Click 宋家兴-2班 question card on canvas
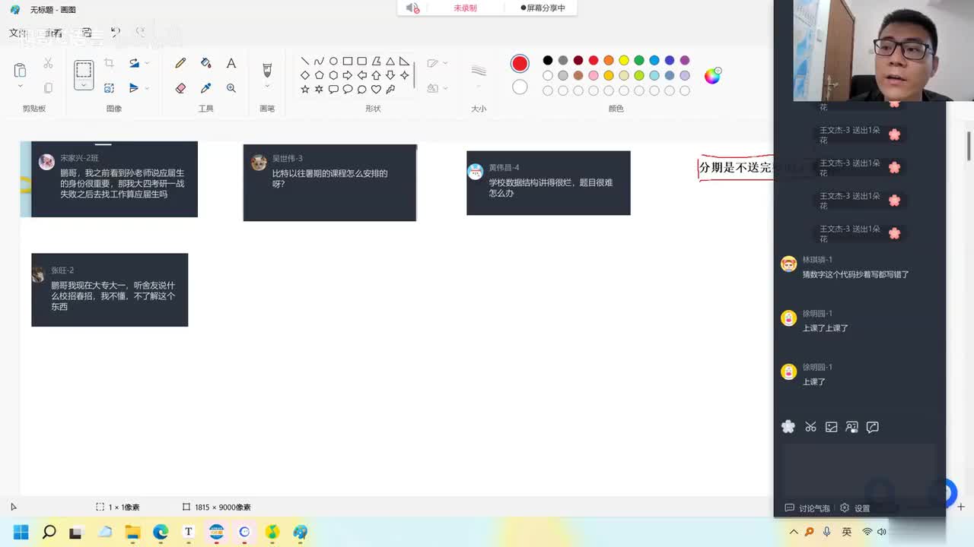 click(x=114, y=179)
